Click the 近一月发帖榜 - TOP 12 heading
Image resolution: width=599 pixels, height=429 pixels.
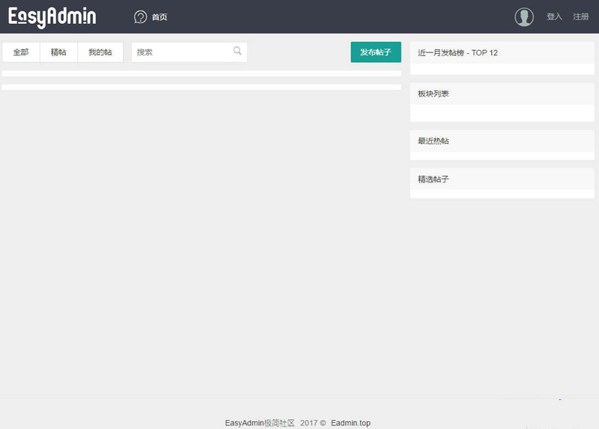point(457,53)
